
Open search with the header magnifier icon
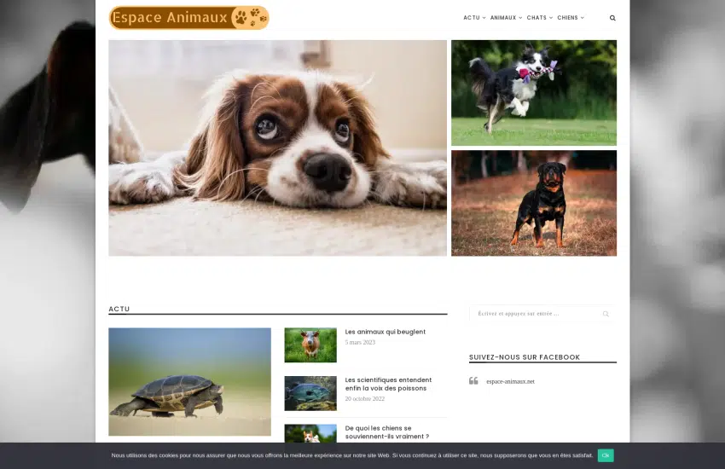tap(612, 18)
